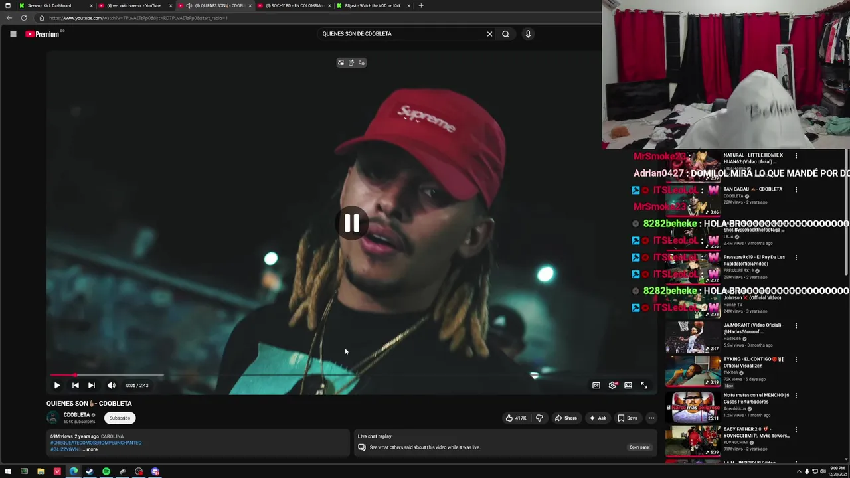Screen dimensions: 850x478
Task: Open options menu for JA MORANT video
Action: click(796, 325)
